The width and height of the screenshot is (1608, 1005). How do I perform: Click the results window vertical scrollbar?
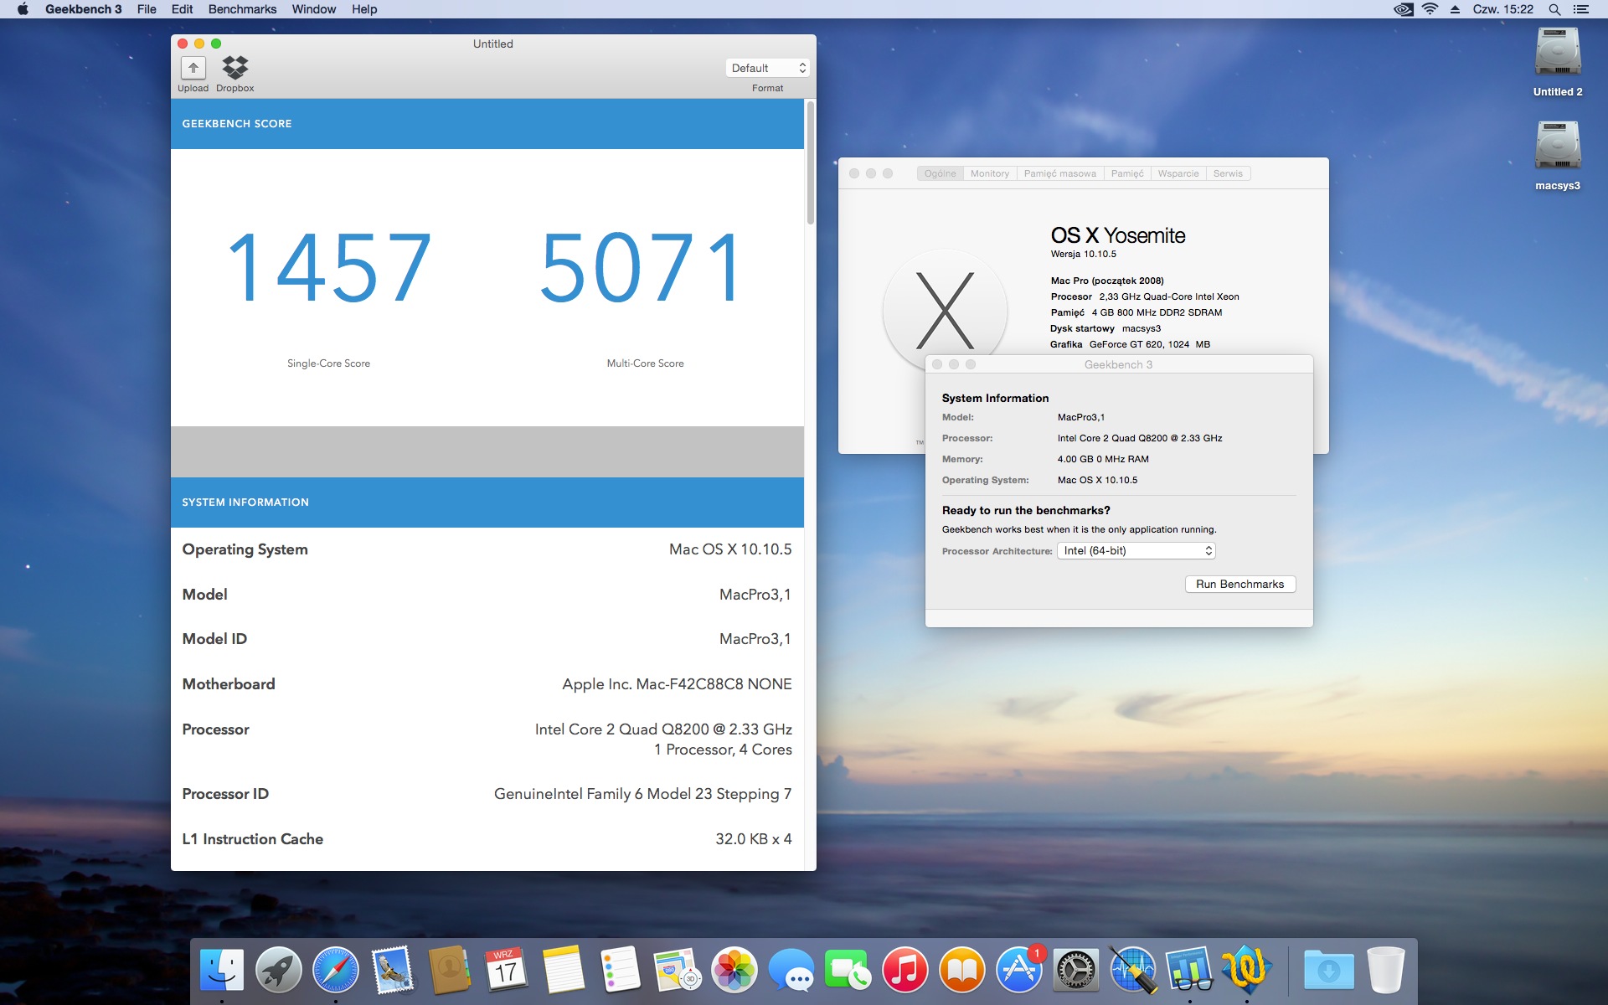click(x=810, y=163)
